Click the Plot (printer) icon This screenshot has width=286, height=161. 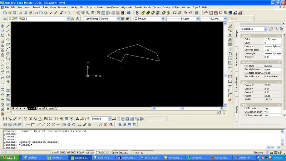pos(21,13)
